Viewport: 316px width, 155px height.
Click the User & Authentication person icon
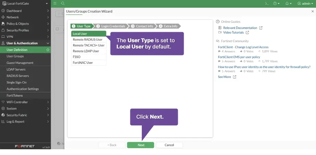pos(3,43)
